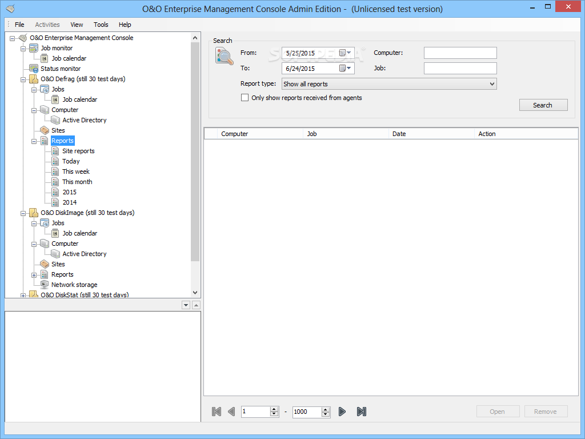
Task: Sort by the Date column header
Action: coord(431,134)
